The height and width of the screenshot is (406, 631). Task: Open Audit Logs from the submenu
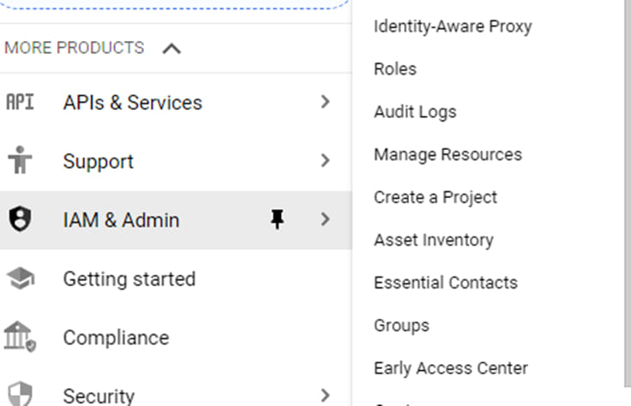tap(415, 111)
